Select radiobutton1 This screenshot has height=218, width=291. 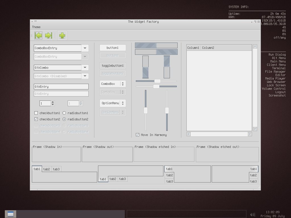click(64, 113)
